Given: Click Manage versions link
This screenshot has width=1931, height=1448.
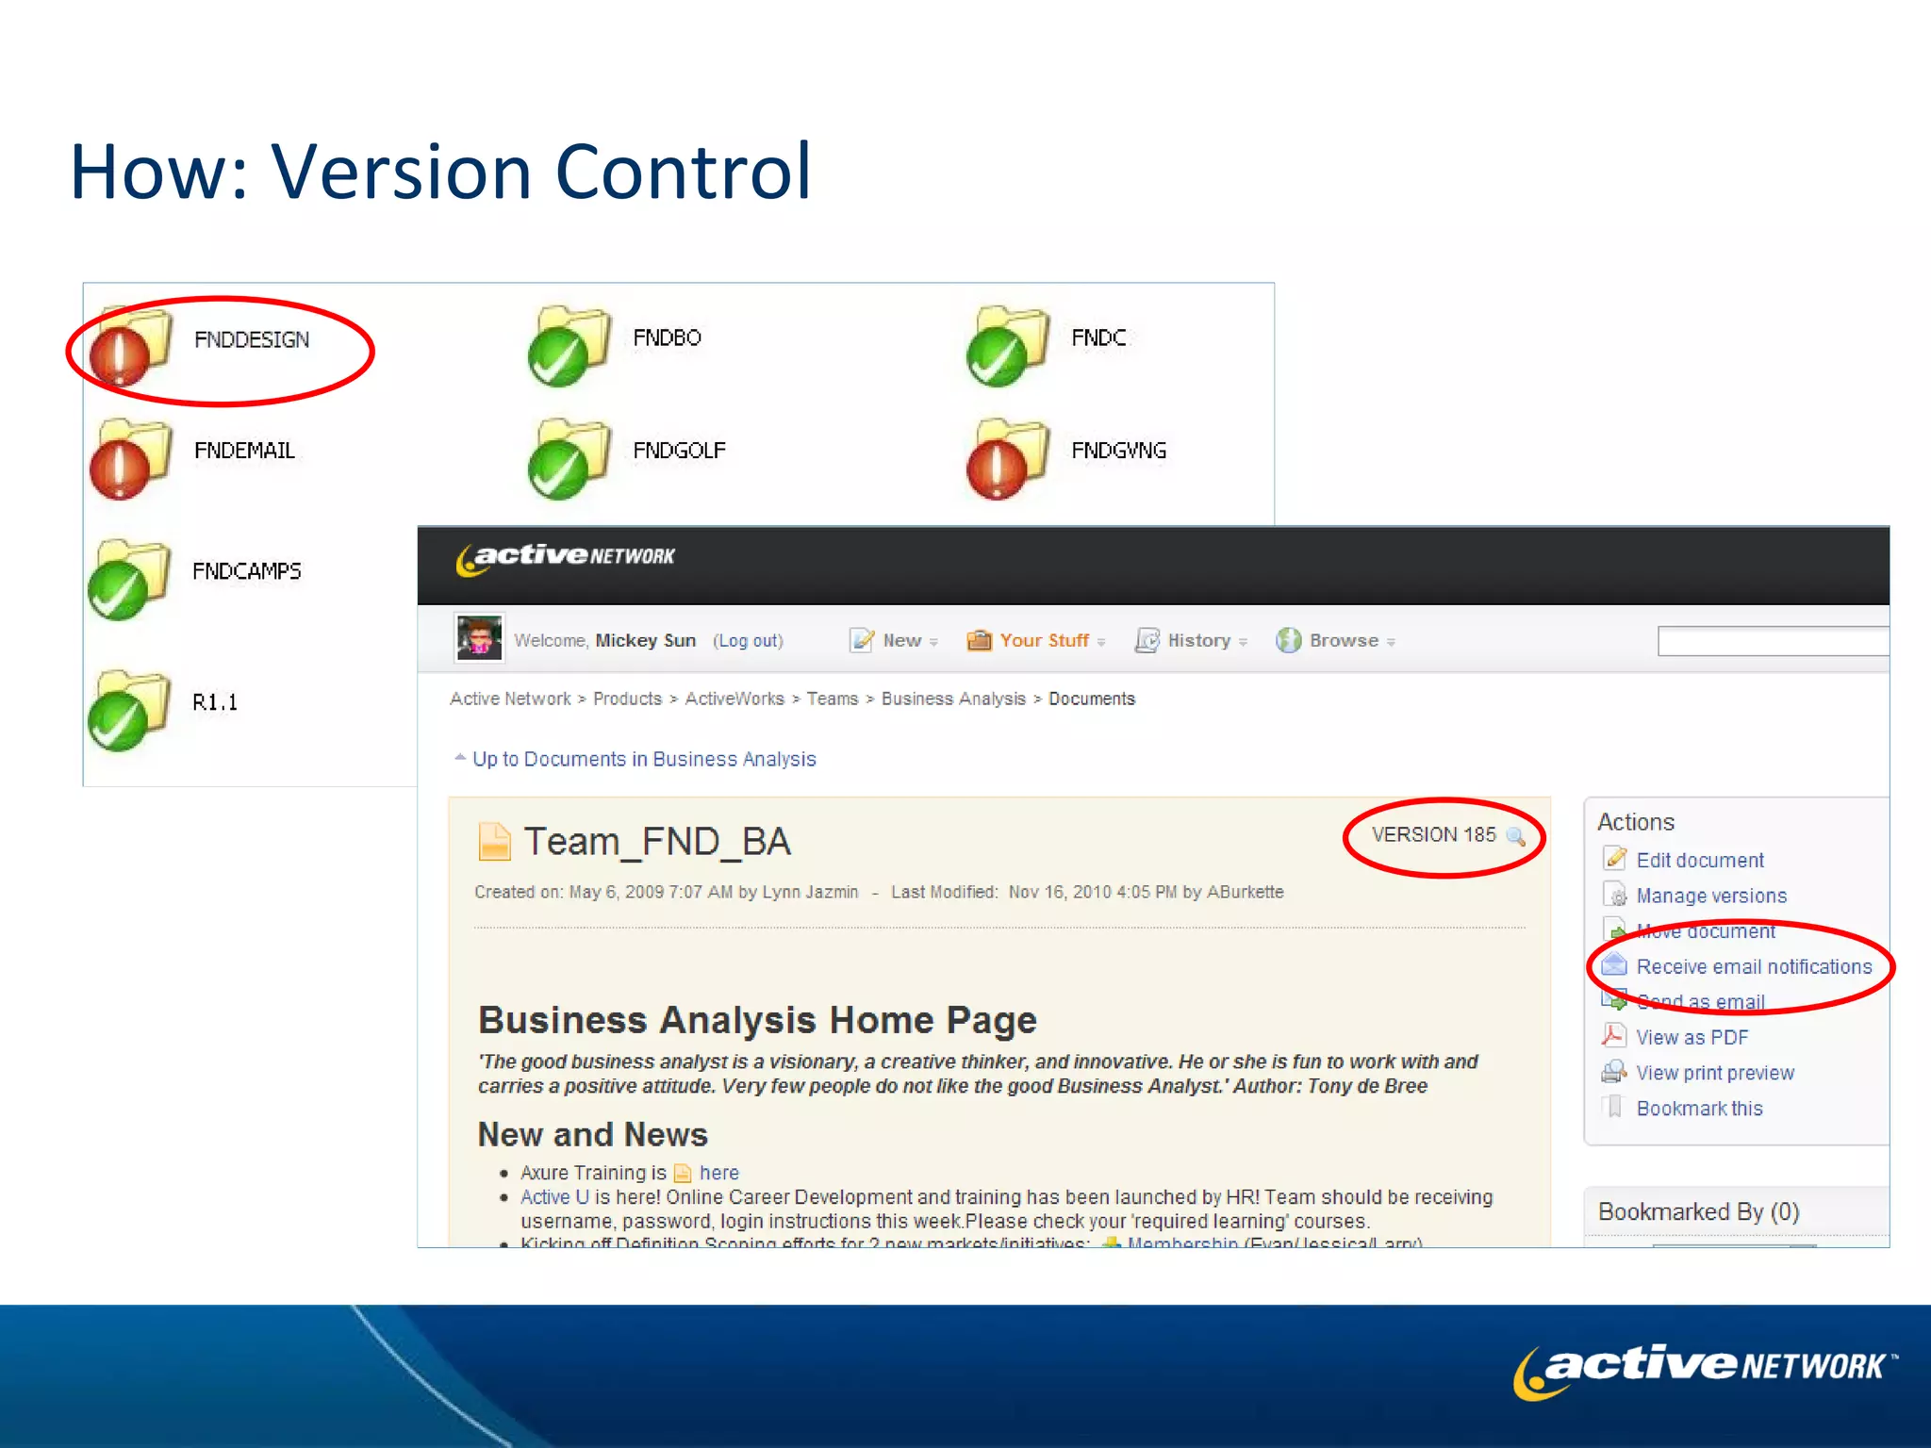Looking at the screenshot, I should (x=1711, y=896).
